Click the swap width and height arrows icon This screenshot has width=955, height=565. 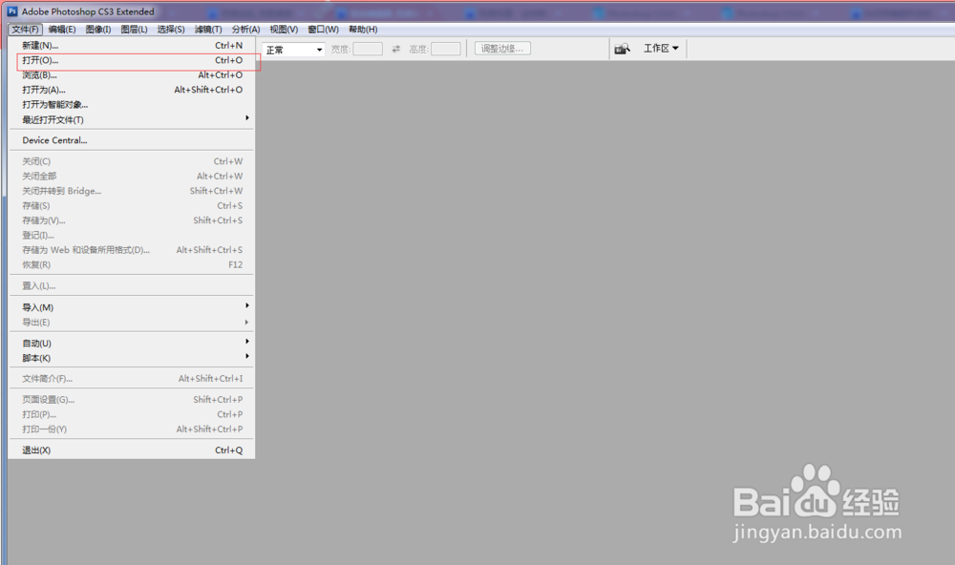point(396,50)
